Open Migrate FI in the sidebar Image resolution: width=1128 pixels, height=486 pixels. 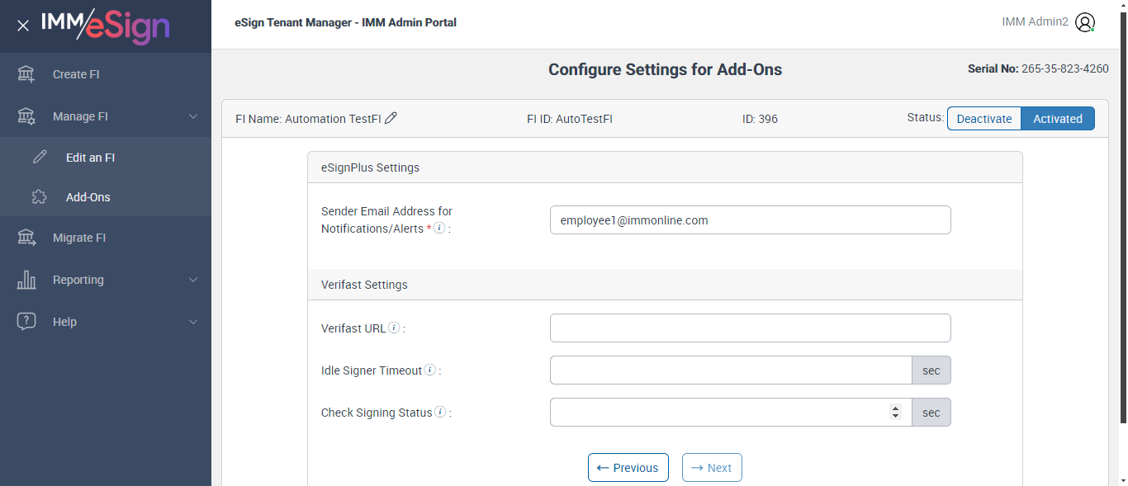click(79, 238)
